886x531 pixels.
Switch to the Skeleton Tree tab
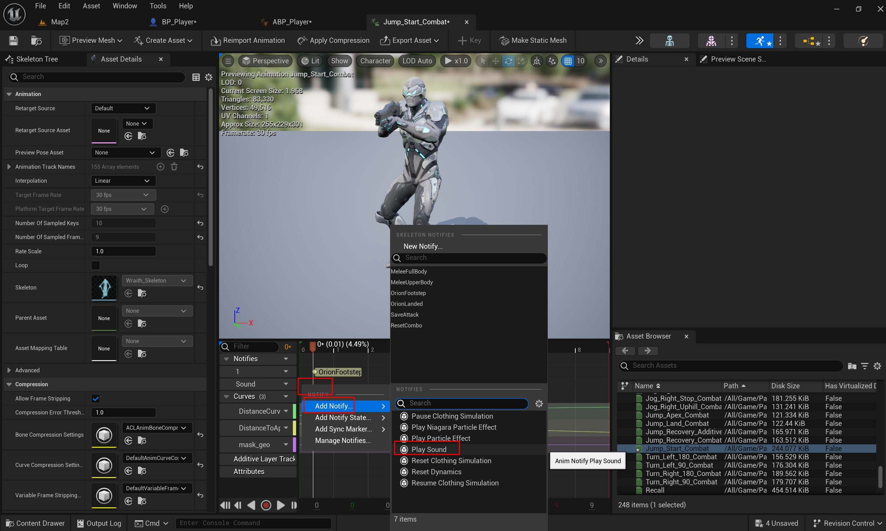(37, 59)
